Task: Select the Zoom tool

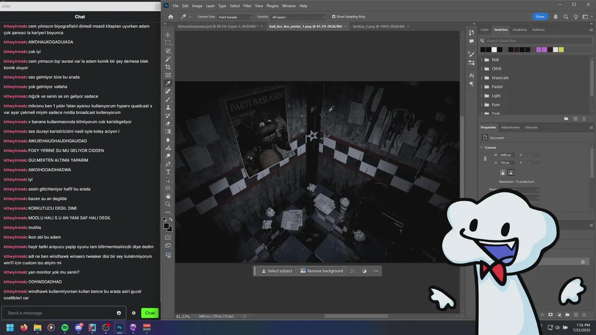Action: pyautogui.click(x=168, y=204)
